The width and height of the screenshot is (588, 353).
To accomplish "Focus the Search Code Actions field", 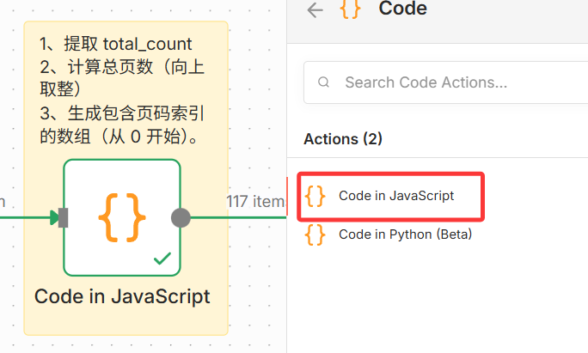I will [447, 82].
